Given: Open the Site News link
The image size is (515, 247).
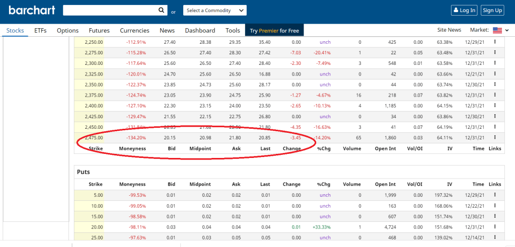Looking at the screenshot, I should [x=449, y=31].
